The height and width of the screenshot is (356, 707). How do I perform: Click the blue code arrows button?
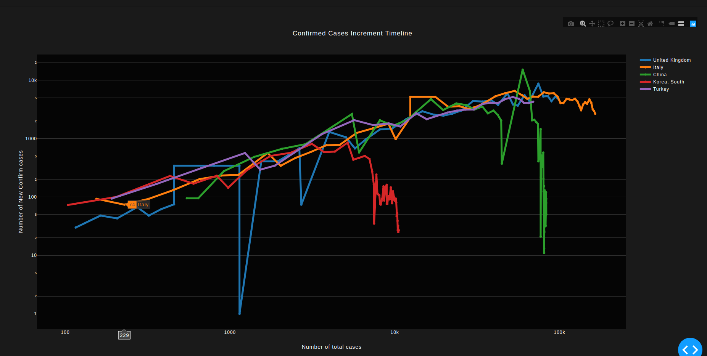[x=690, y=349]
